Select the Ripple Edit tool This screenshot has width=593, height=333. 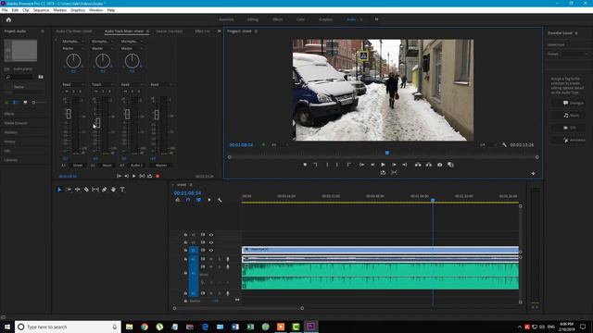[78, 190]
